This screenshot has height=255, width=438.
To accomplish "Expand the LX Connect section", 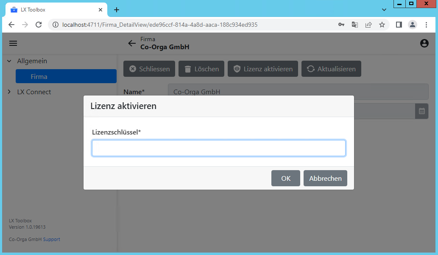I will tap(9, 92).
